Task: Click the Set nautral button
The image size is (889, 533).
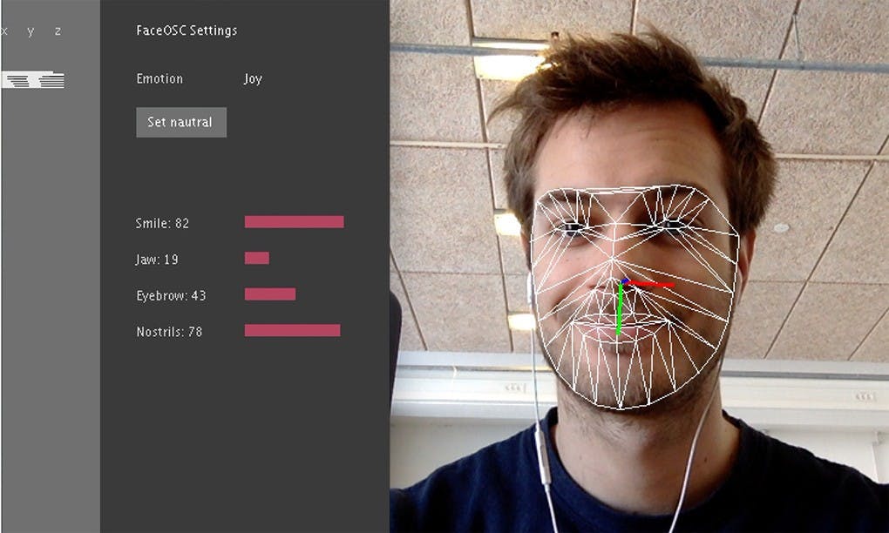Action: click(x=181, y=122)
